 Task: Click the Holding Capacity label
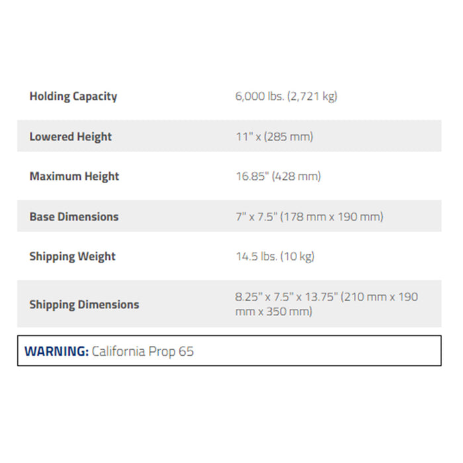pyautogui.click(x=73, y=97)
